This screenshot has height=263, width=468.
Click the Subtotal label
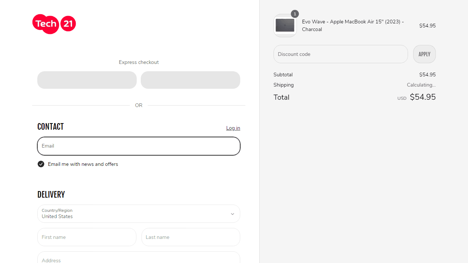(x=283, y=75)
